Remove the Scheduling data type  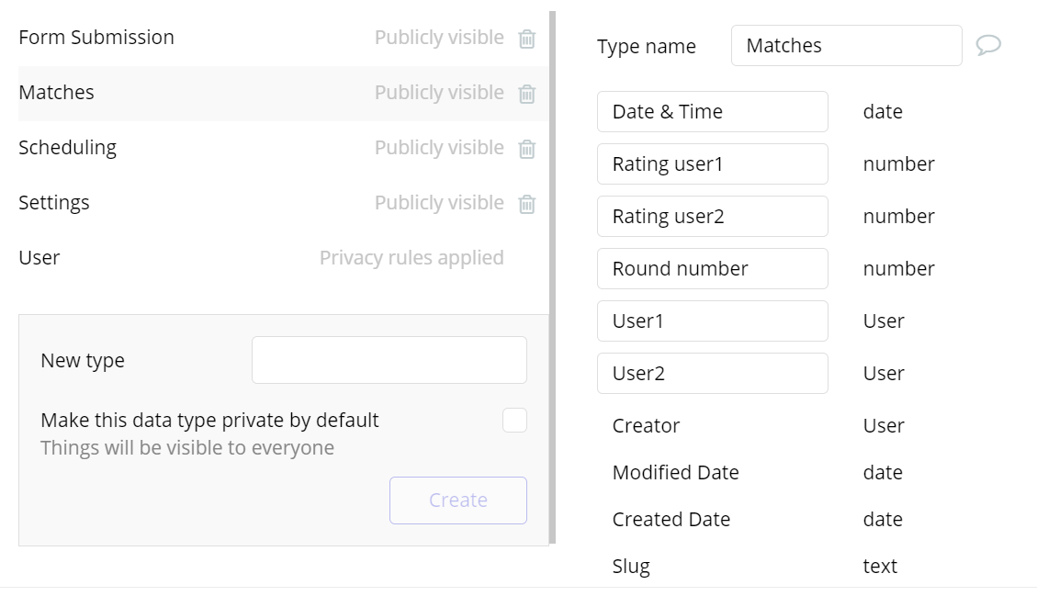pyautogui.click(x=527, y=149)
